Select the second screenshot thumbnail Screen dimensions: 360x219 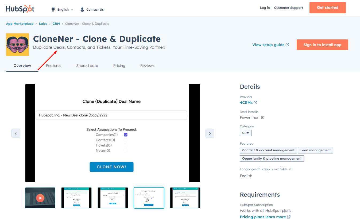(76, 198)
